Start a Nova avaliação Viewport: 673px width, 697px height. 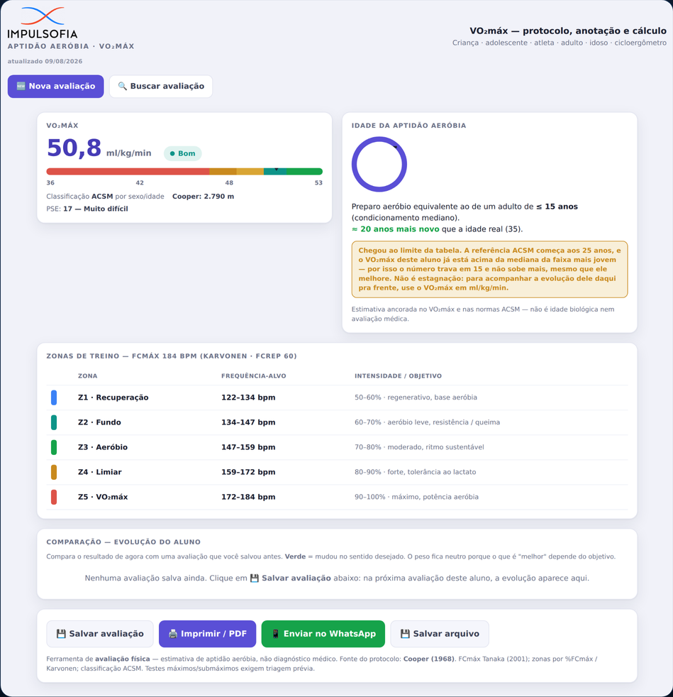[55, 86]
